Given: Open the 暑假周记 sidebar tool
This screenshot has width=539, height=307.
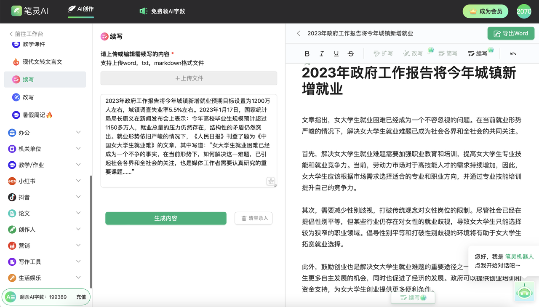Looking at the screenshot, I should pyautogui.click(x=46, y=115).
